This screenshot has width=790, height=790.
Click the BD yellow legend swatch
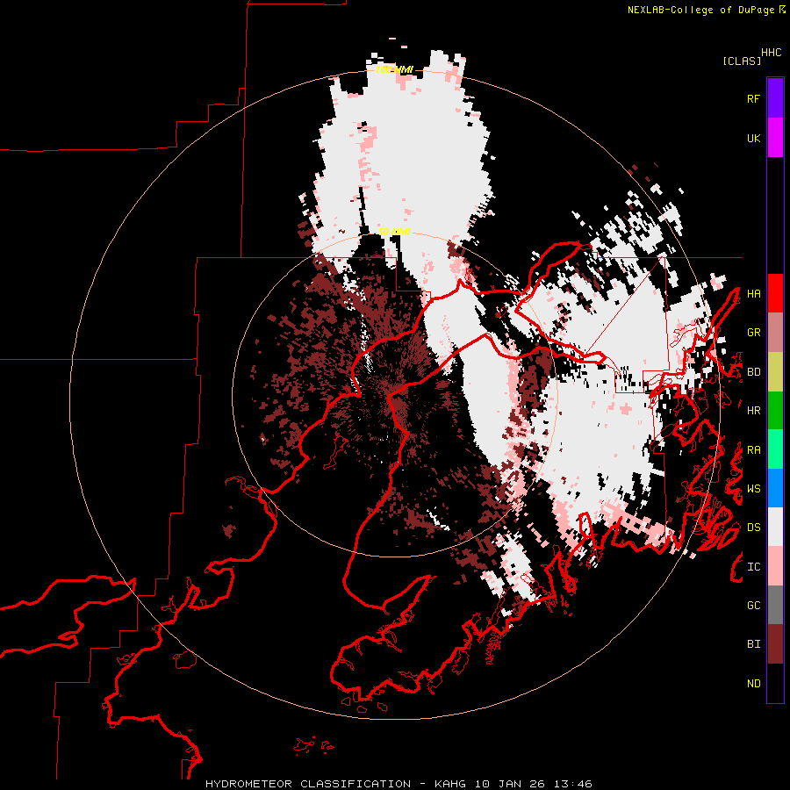[x=775, y=372]
